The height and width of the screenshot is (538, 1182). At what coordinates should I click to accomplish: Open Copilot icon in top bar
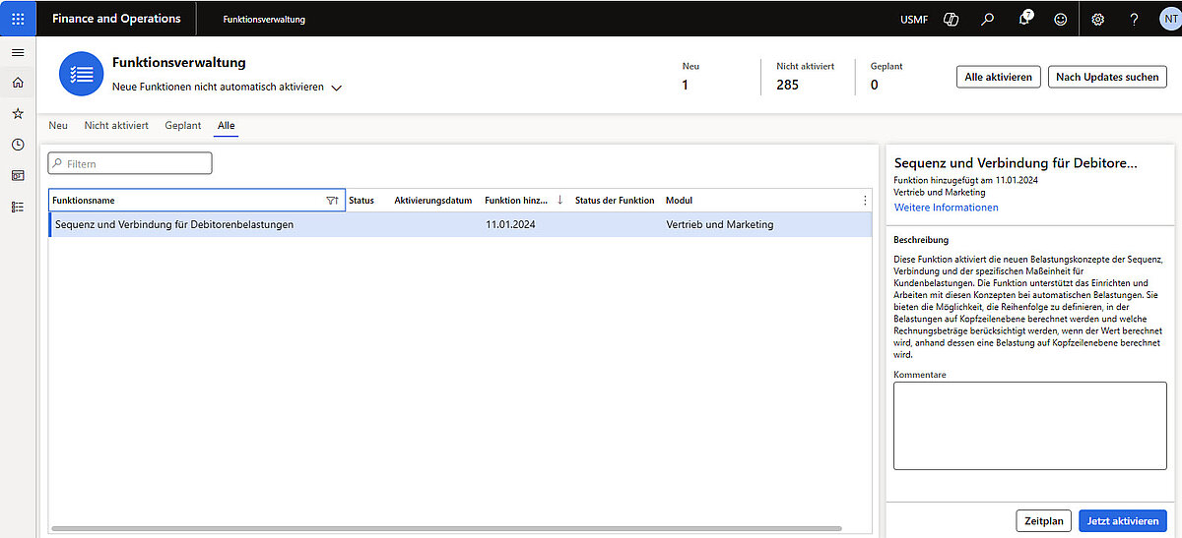(x=951, y=19)
